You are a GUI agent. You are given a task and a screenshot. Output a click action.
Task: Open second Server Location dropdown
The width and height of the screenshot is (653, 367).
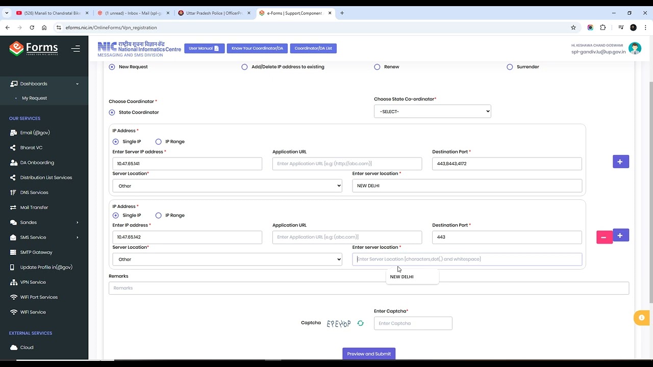tap(227, 259)
